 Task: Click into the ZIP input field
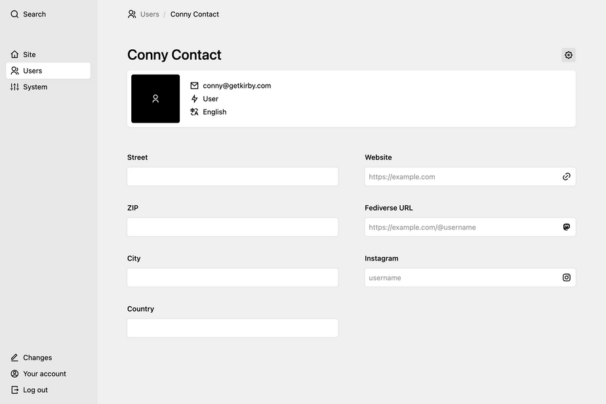[x=233, y=227]
